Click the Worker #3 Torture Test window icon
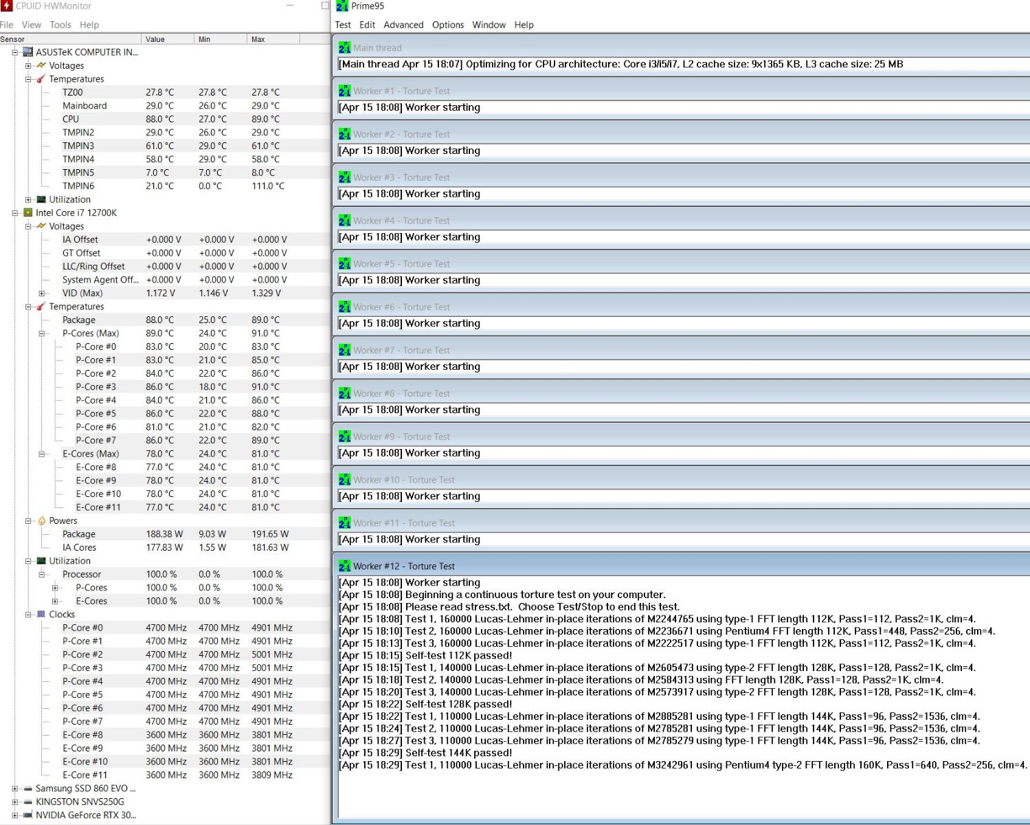This screenshot has width=1030, height=825. pyautogui.click(x=344, y=177)
